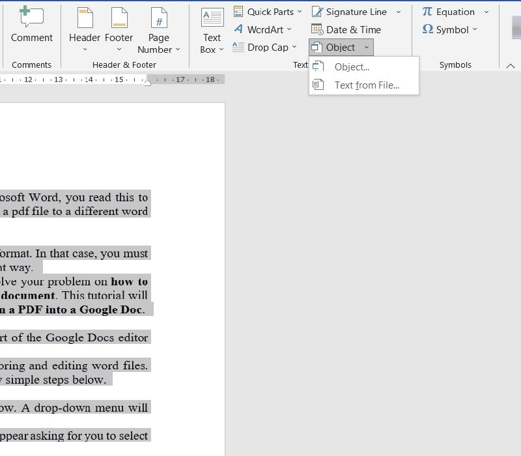This screenshot has width=521, height=456.
Task: Click the Date & Time button
Action: click(x=347, y=29)
